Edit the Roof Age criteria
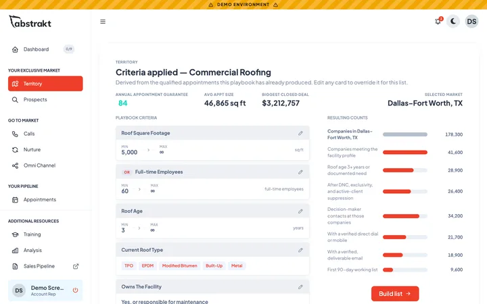Image resolution: width=487 pixels, height=304 pixels. pyautogui.click(x=300, y=211)
